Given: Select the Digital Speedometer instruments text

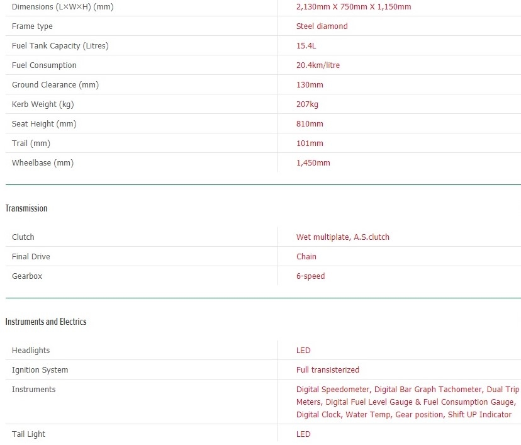Looking at the screenshot, I should click(333, 390).
